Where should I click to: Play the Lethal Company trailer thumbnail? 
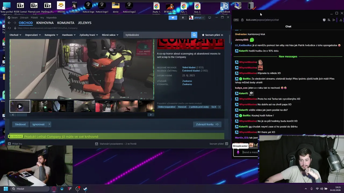point(20,106)
